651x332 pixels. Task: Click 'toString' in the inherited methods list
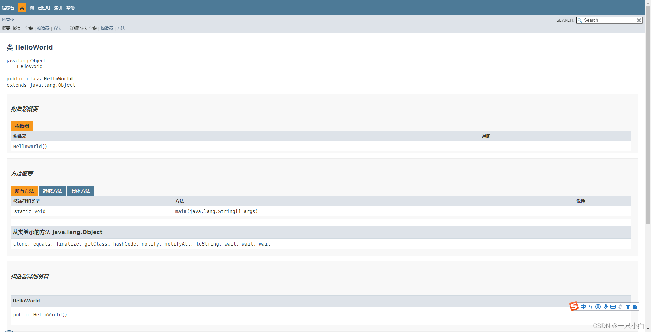pos(208,244)
